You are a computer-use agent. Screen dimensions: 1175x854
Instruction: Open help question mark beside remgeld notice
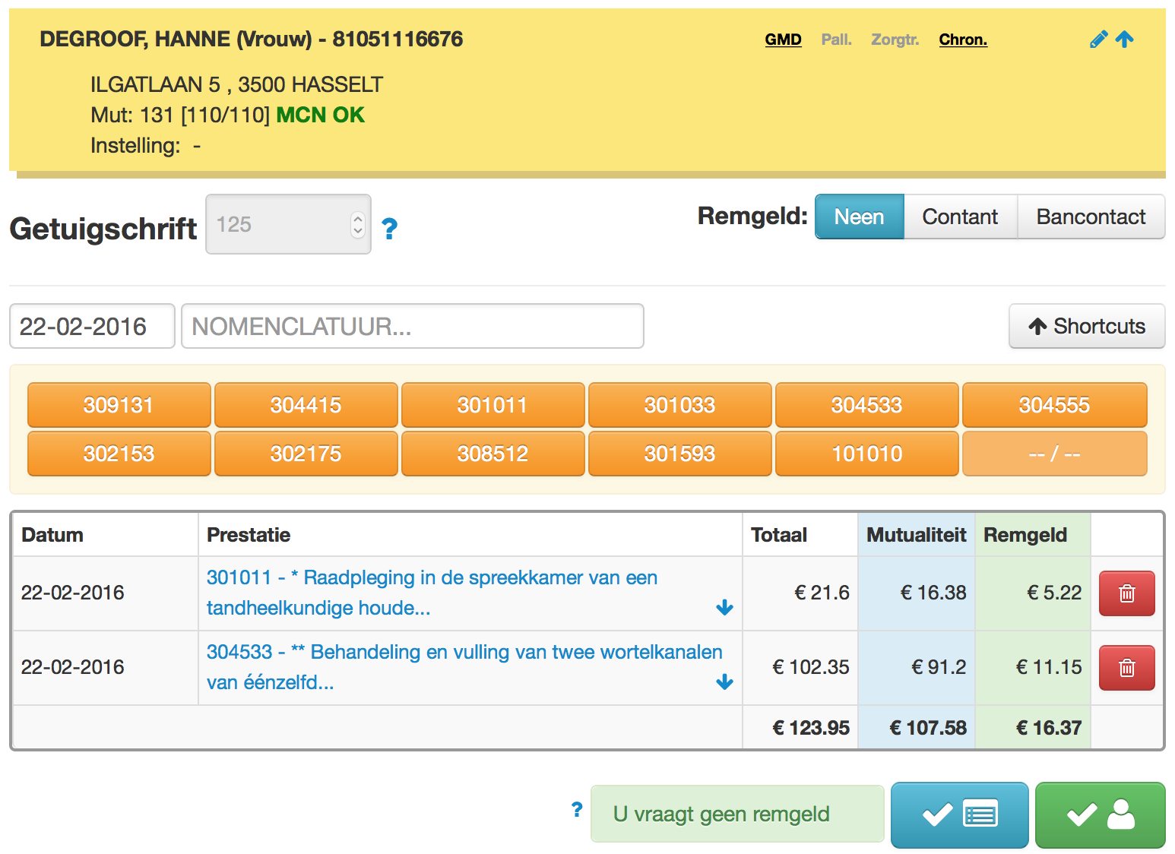coord(577,810)
